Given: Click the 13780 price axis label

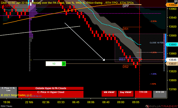Looking at the screenshot, I should [x=173, y=89].
